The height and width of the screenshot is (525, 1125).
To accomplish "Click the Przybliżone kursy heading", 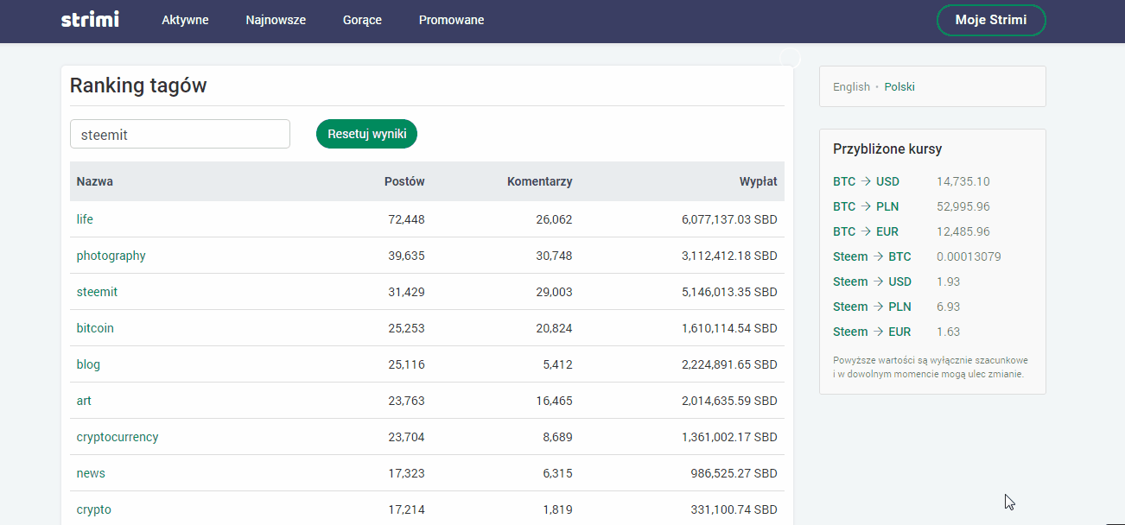I will (887, 149).
